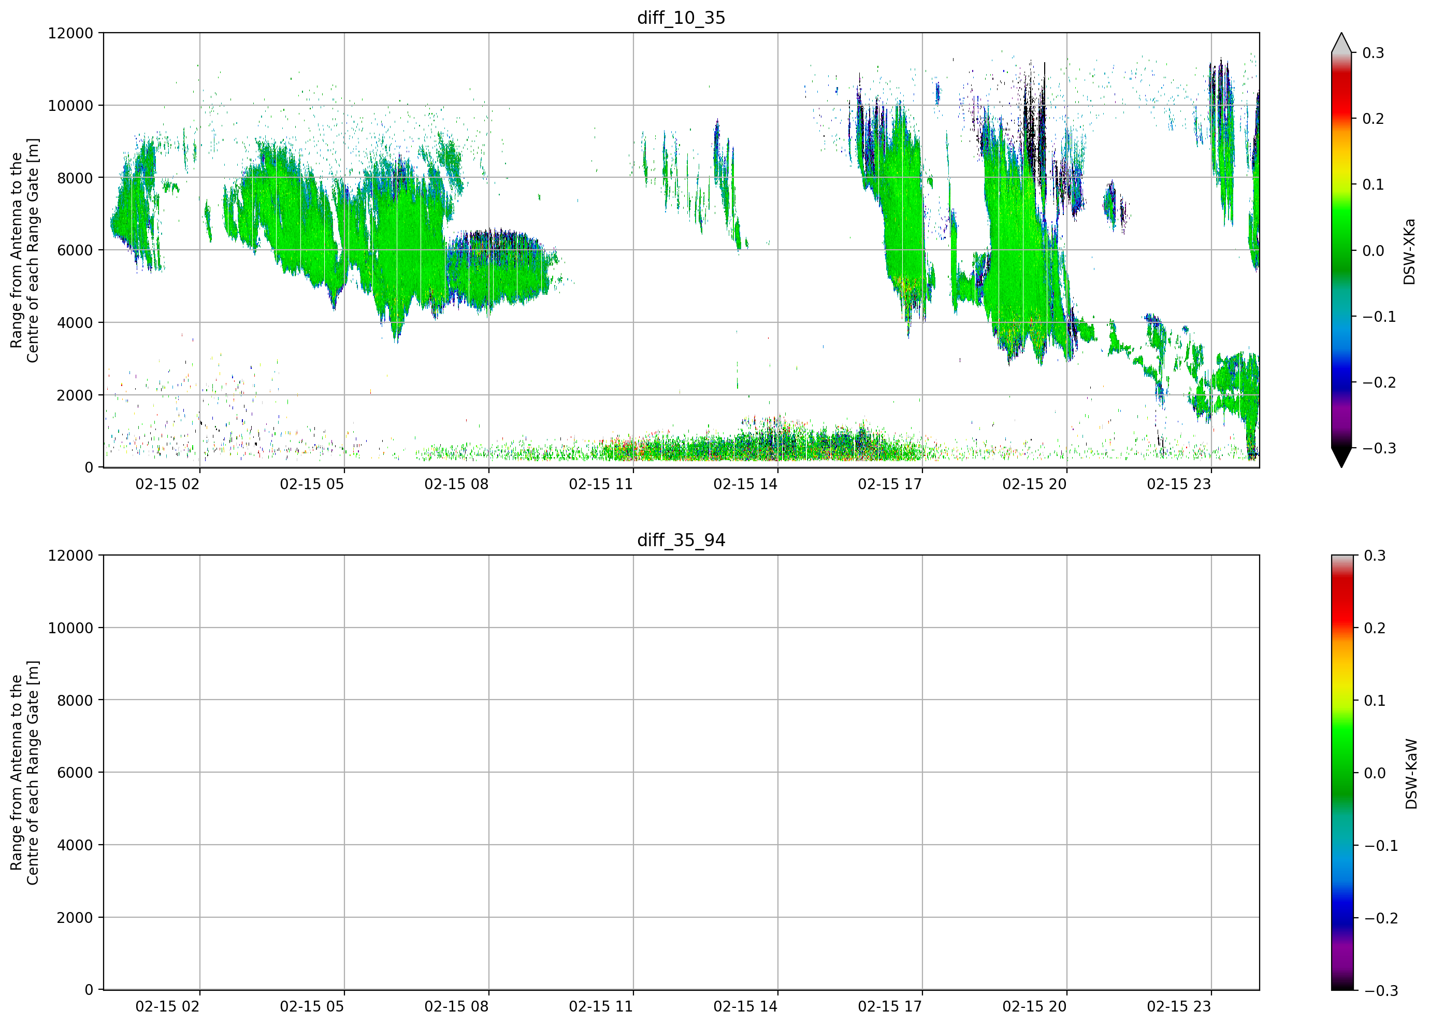Click '02-15 05' x-tick under diff_35_94 plot
This screenshot has height=1025, width=1429.
tap(312, 1007)
